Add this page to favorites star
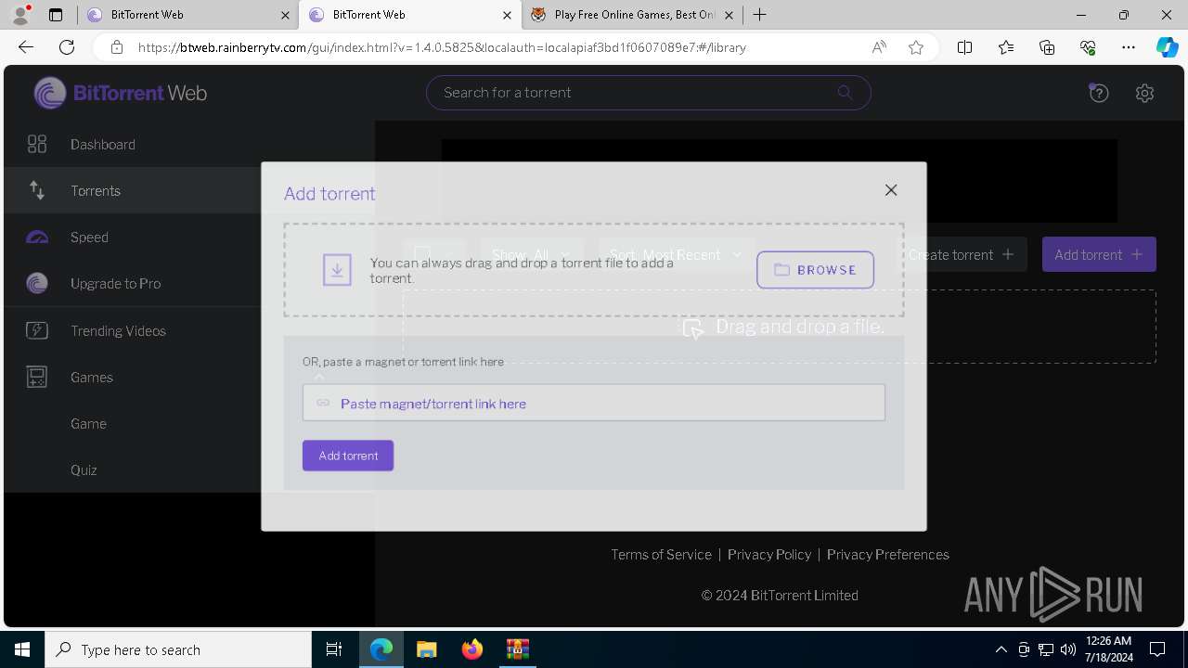Screen dimensions: 1188x668 916,47
